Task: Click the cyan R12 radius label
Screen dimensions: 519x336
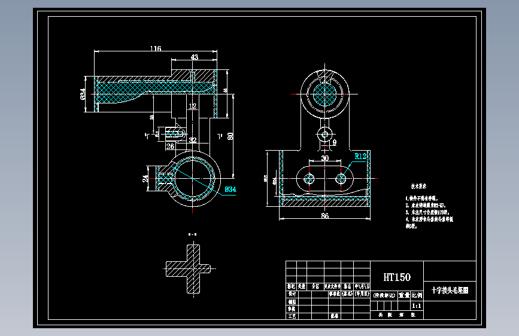Action: click(x=360, y=156)
